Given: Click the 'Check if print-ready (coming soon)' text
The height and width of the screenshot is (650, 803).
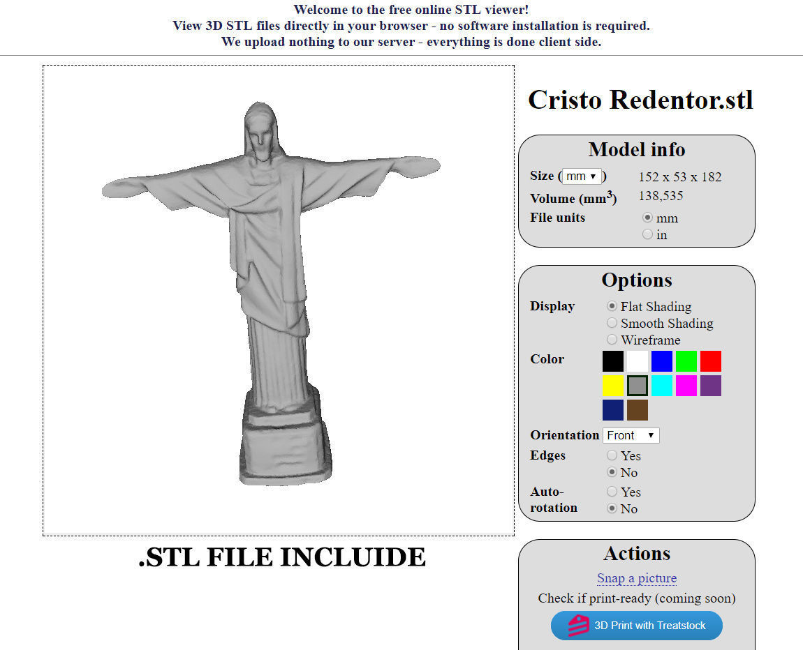Looking at the screenshot, I should click(637, 598).
